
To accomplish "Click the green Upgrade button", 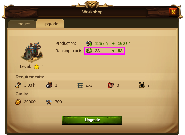I will [92, 120].
